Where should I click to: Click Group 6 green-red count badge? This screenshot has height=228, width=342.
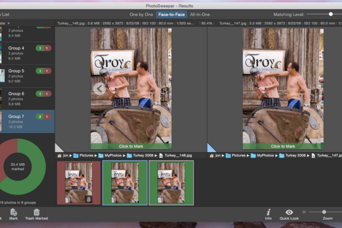[44, 94]
